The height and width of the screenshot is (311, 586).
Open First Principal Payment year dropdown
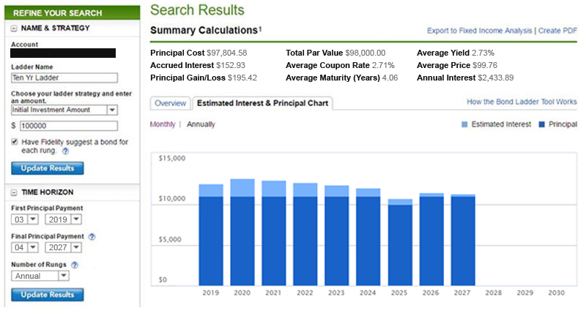click(75, 219)
